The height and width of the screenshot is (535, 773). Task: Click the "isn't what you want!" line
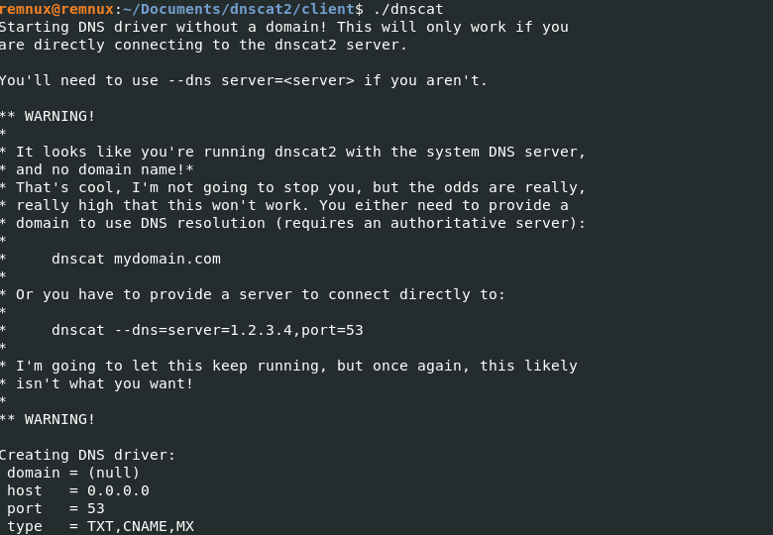click(104, 383)
